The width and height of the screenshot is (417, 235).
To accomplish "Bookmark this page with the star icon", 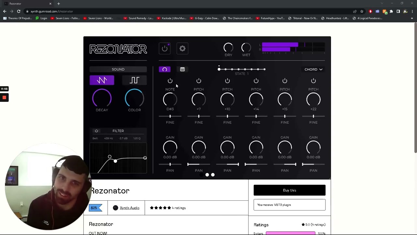I will pyautogui.click(x=362, y=11).
